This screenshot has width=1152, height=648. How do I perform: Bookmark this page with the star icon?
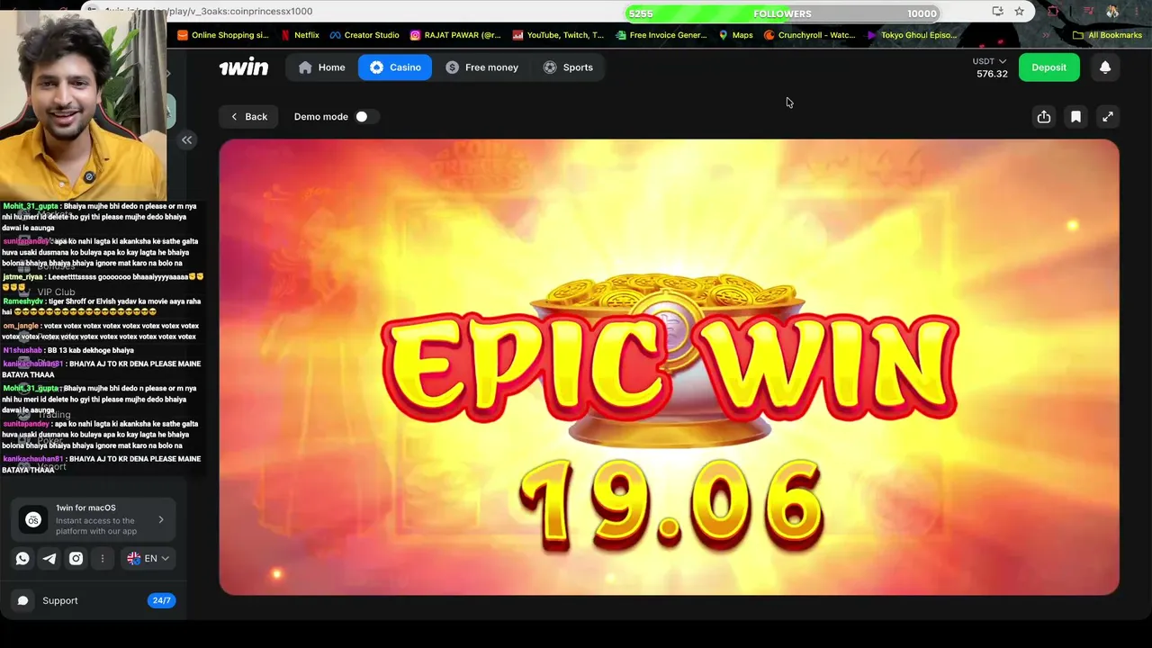pos(1019,12)
